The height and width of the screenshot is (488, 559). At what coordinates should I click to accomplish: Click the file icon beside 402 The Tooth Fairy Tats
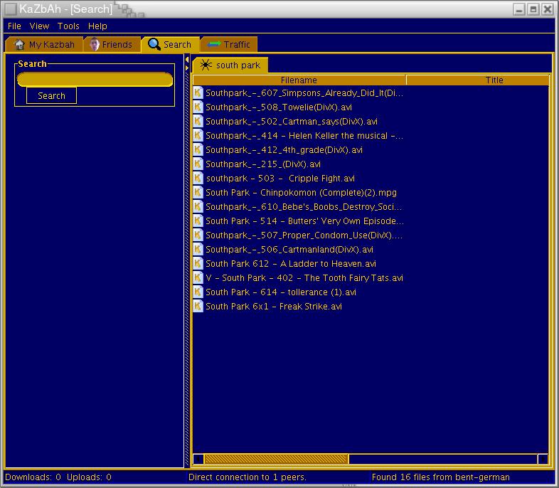(x=198, y=278)
